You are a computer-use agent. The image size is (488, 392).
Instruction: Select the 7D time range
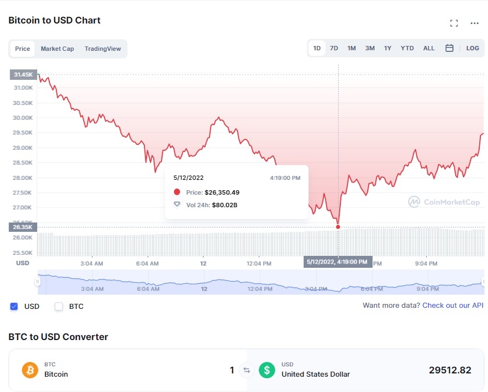click(334, 48)
